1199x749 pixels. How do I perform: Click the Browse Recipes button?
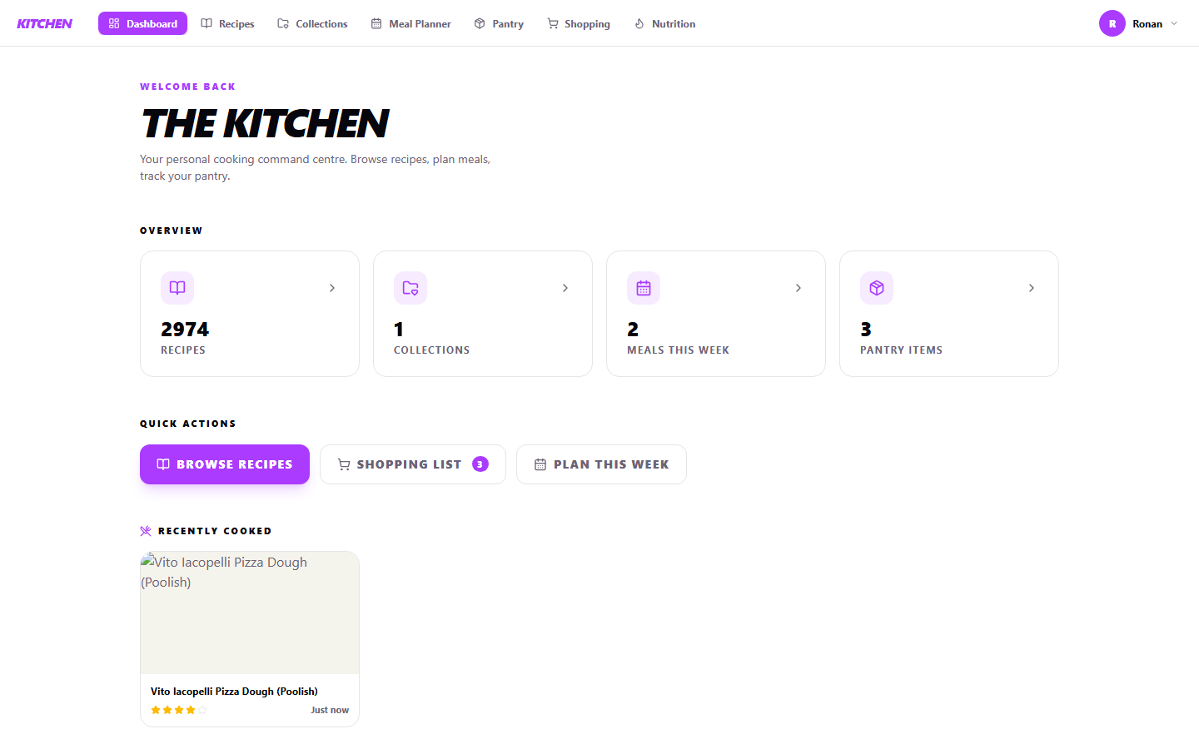[225, 464]
